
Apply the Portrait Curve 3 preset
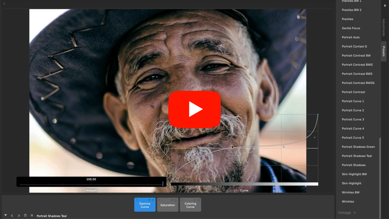pos(353,120)
